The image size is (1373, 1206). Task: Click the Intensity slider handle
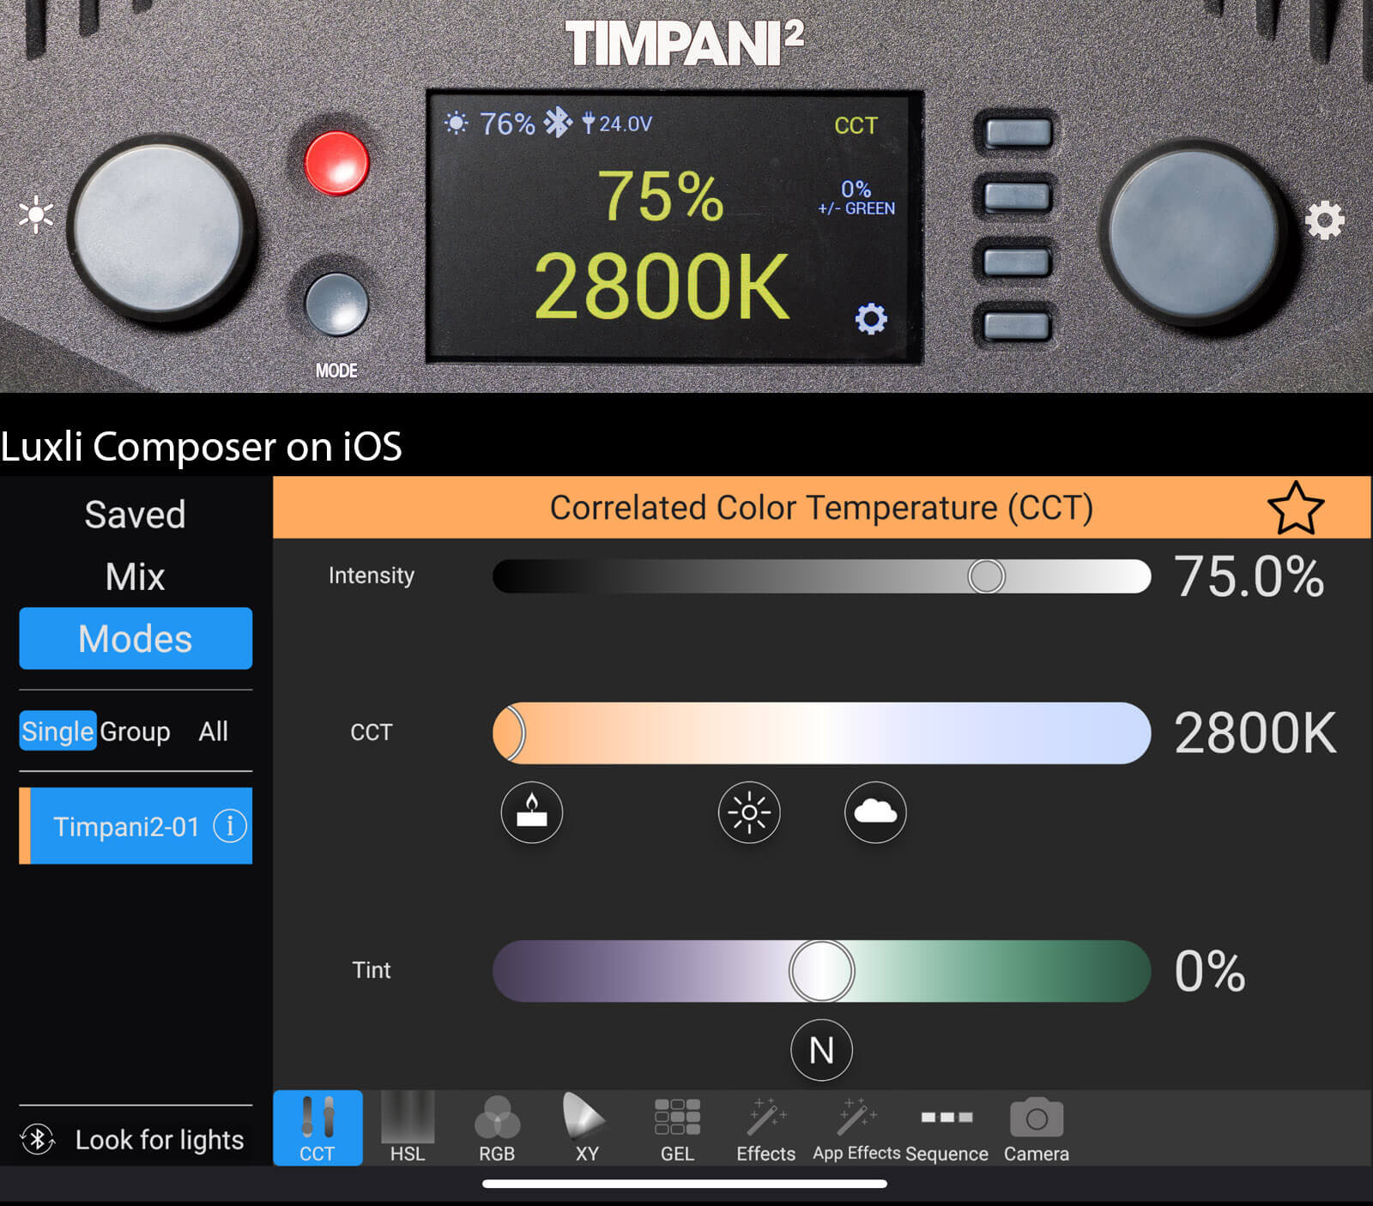click(986, 576)
